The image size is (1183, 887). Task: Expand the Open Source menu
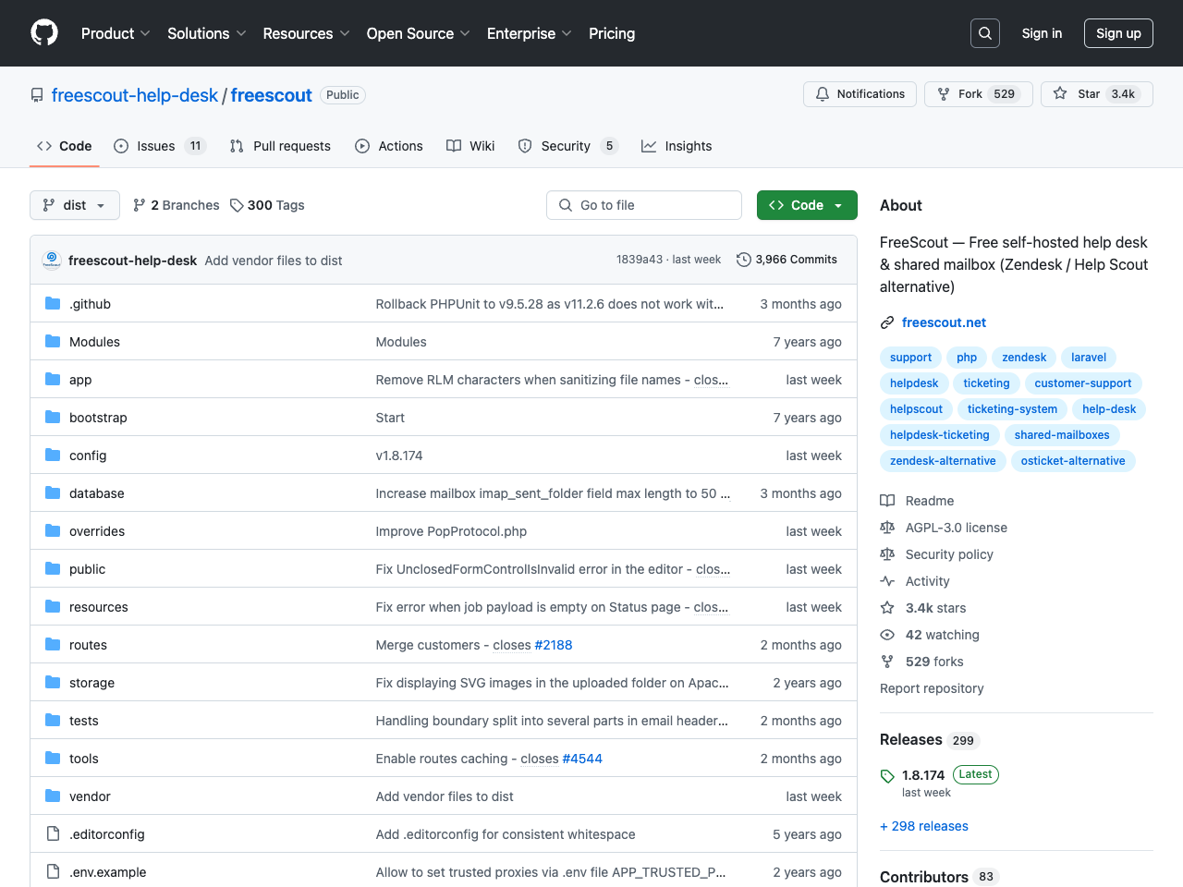(x=418, y=33)
